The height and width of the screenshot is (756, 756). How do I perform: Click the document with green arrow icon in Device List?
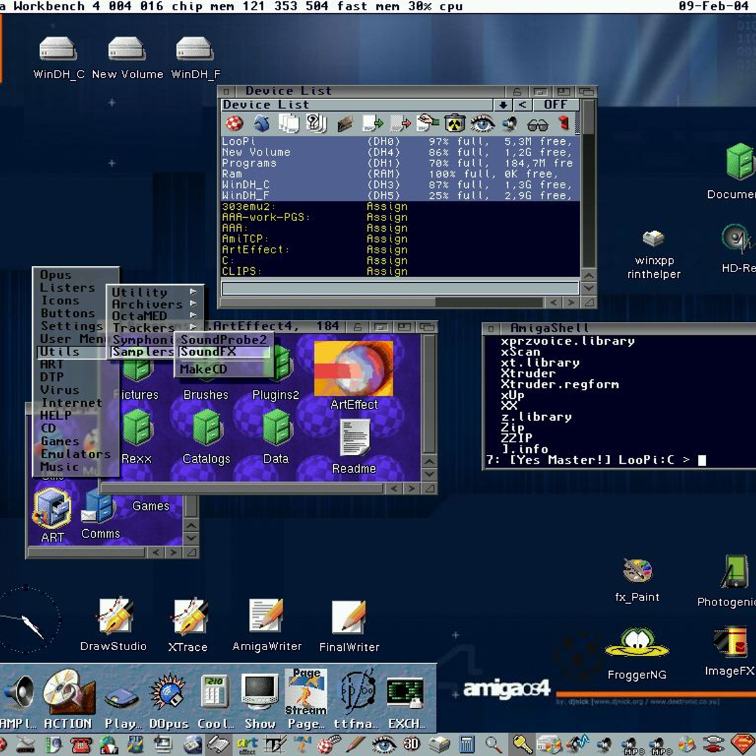[x=372, y=123]
